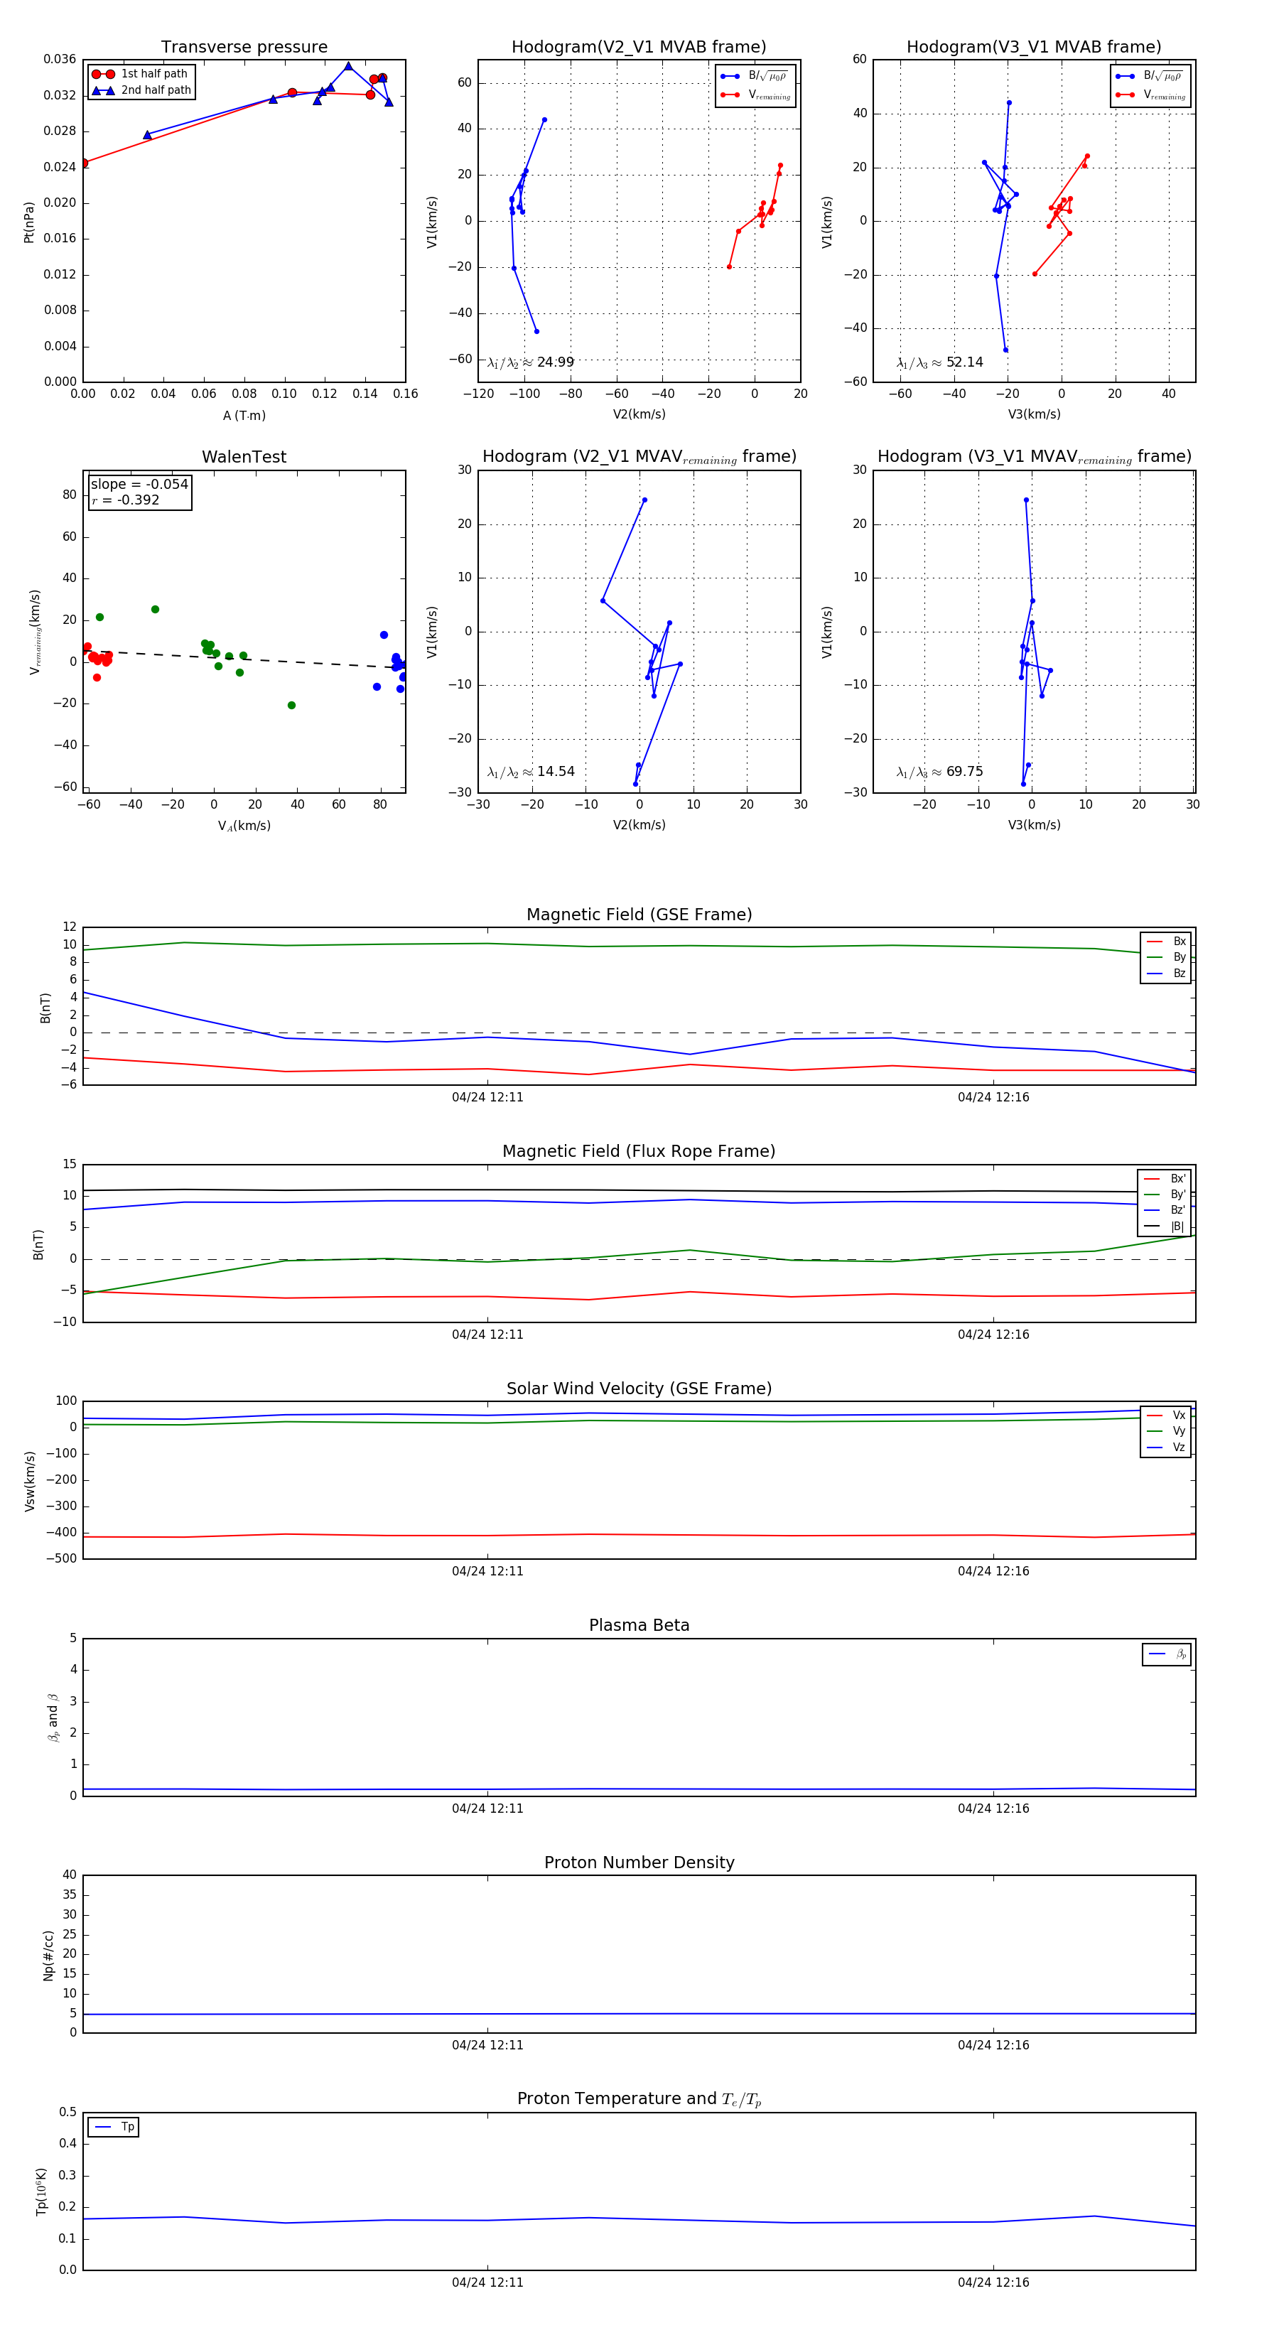Viewport: 1279px width, 2345px height.
Task: Click the 'Hodogram(V2_V1 MVAB frame)' title
Action: (639, 48)
